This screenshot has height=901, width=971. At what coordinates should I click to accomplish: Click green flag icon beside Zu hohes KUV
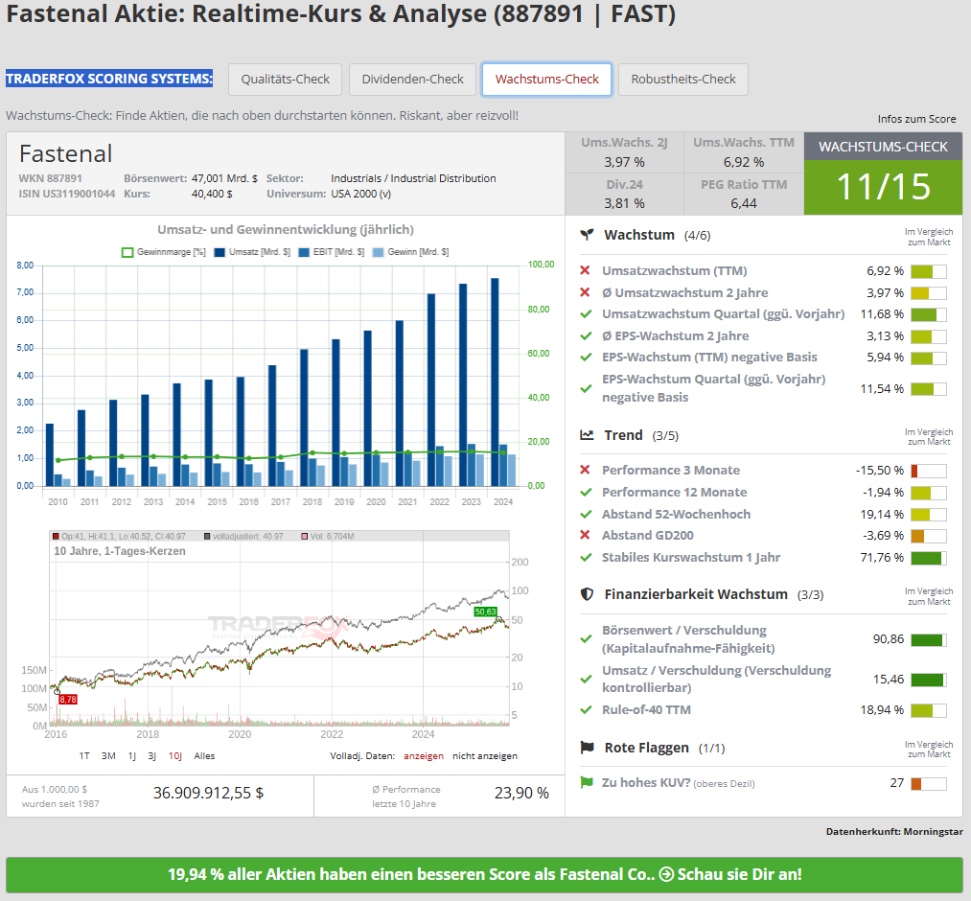click(586, 783)
